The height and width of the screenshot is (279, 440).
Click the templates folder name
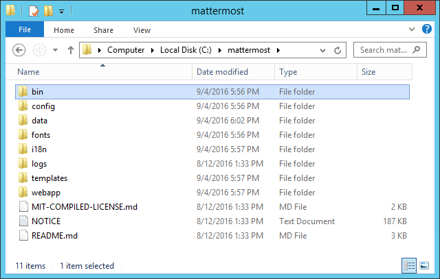pyautogui.click(x=49, y=178)
